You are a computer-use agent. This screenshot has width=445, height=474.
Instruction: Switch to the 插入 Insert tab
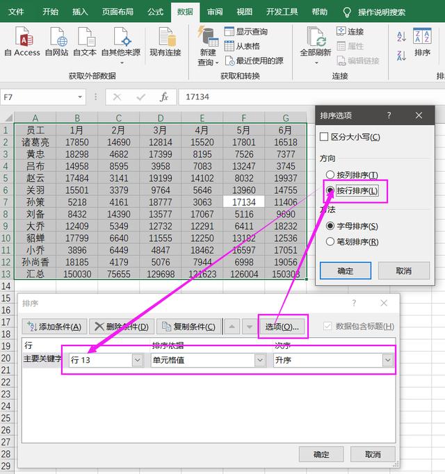(80, 12)
